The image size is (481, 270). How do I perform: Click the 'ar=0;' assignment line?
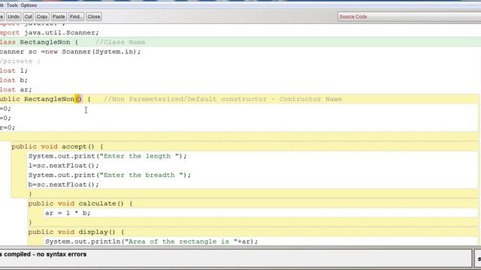(8, 127)
